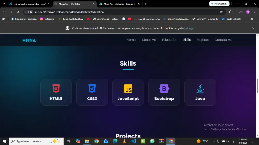The image size is (259, 145).
Task: Show hidden system tray icons
Action: point(214,141)
